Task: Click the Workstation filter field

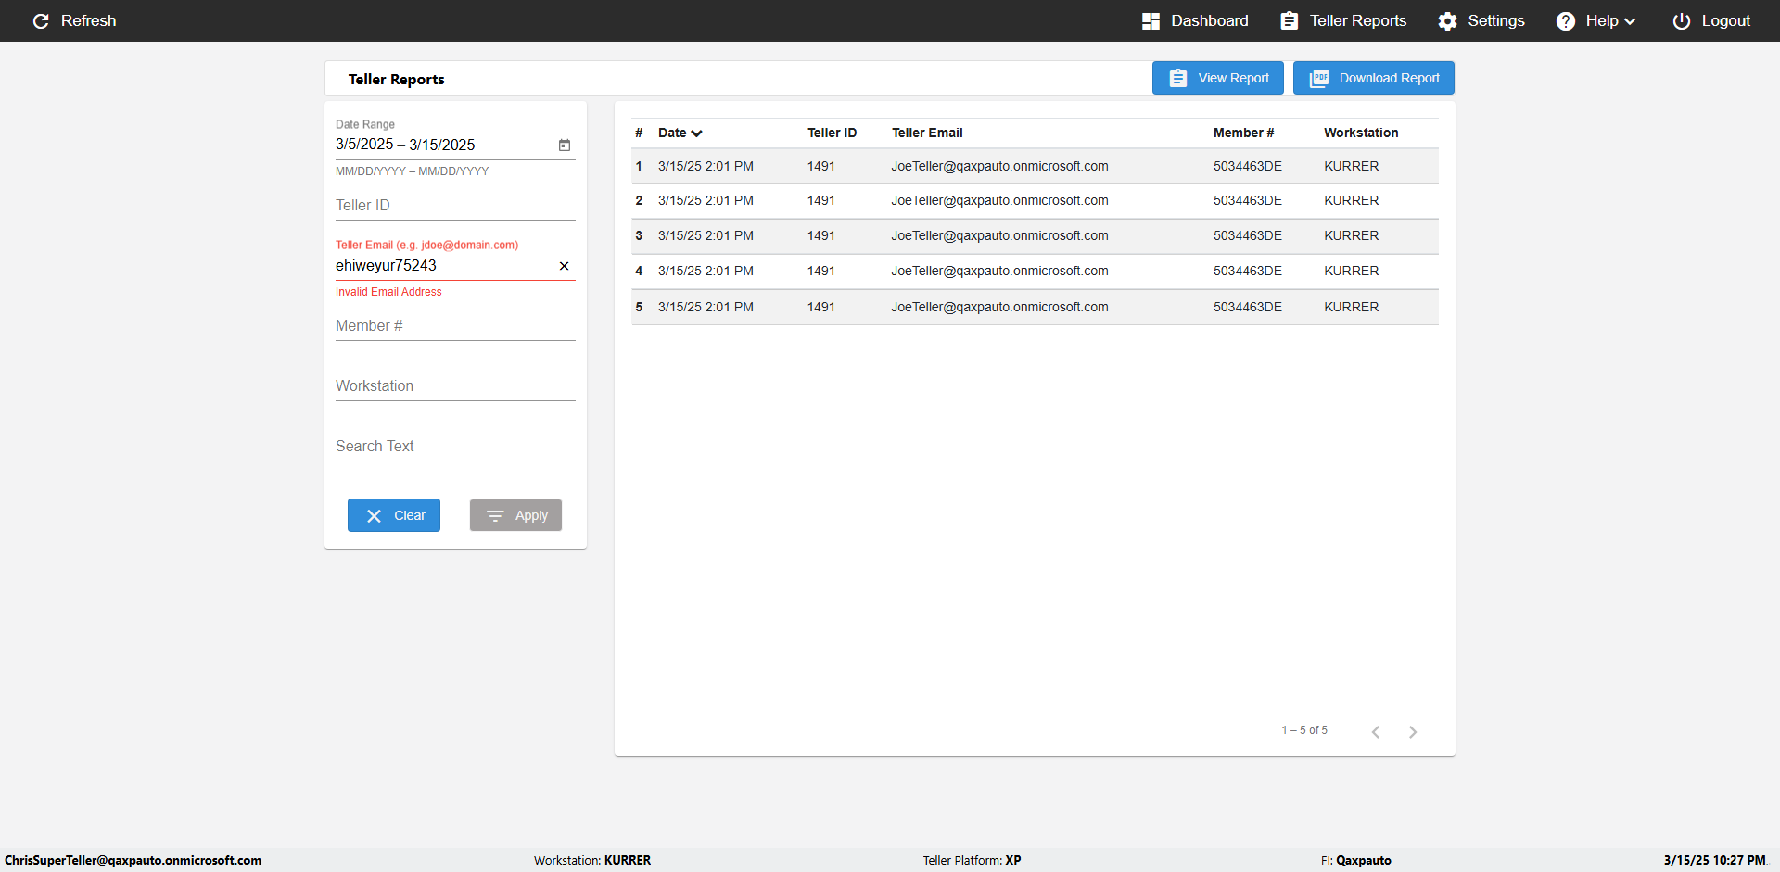Action: coord(455,385)
